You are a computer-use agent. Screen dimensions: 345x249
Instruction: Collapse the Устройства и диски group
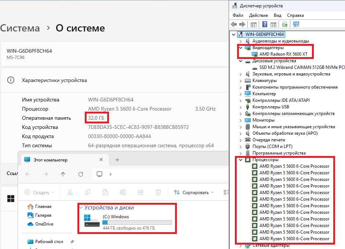coord(81,208)
